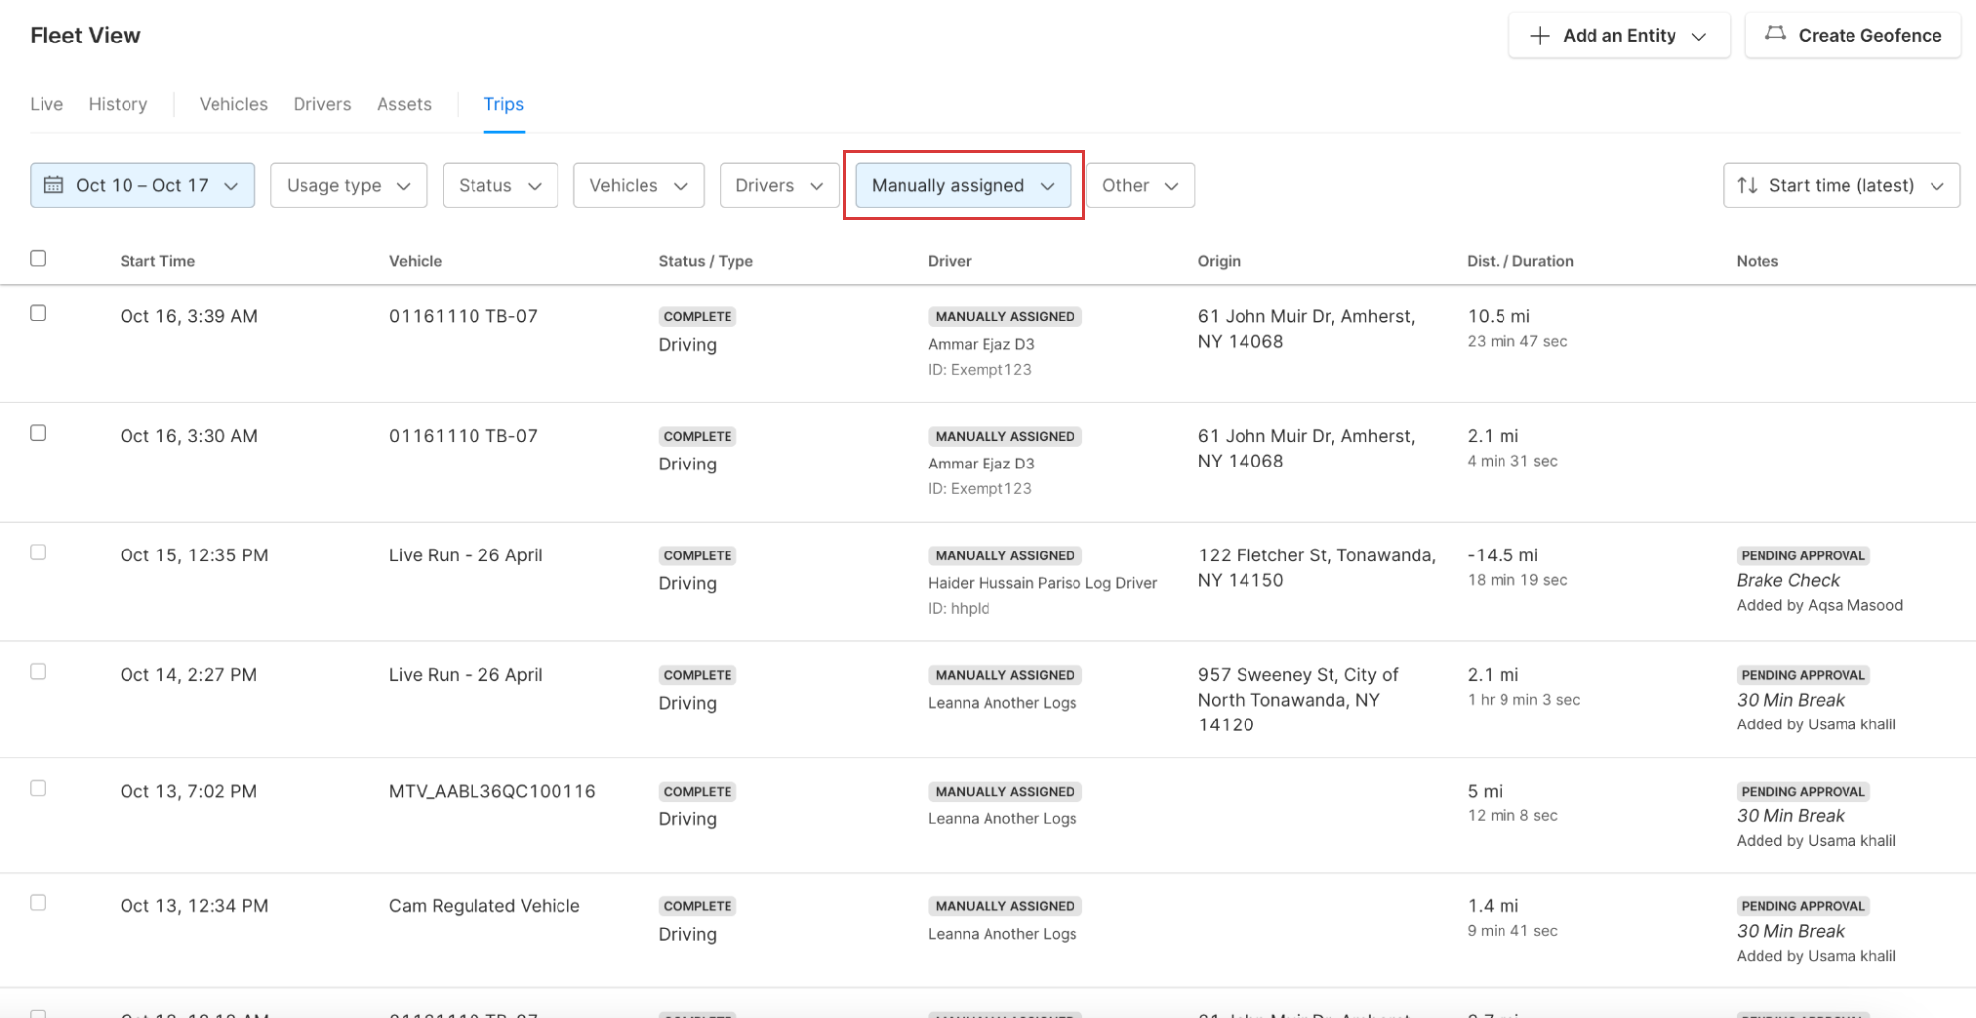Expand the Vehicles filter dropdown
Screen dimensions: 1976x1018
(639, 185)
